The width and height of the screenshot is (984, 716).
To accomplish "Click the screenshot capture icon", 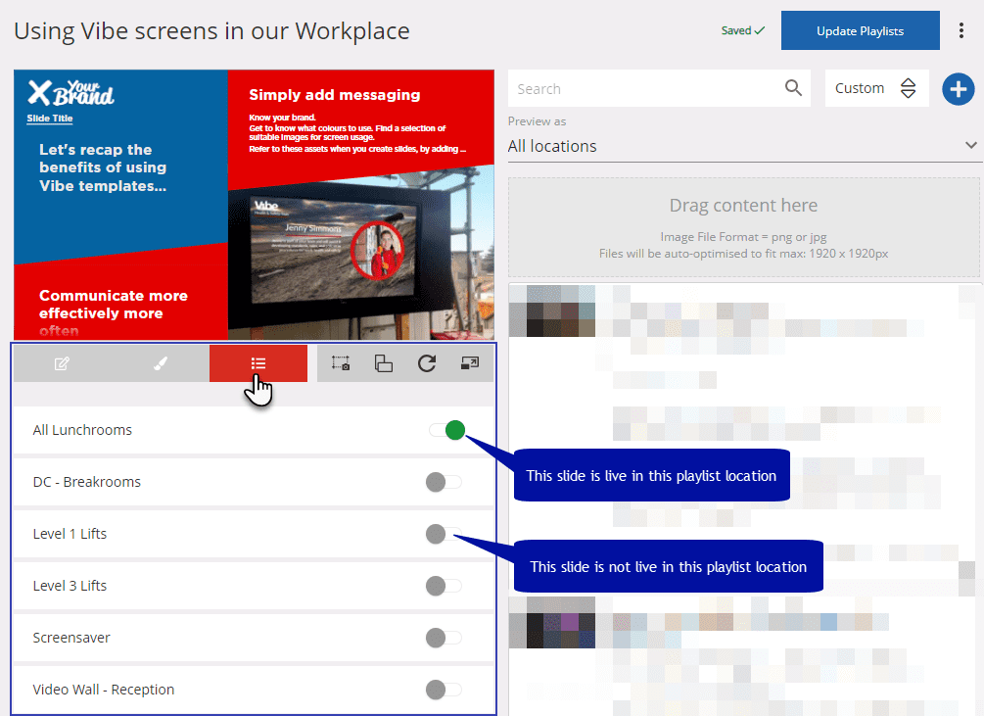I will click(341, 363).
